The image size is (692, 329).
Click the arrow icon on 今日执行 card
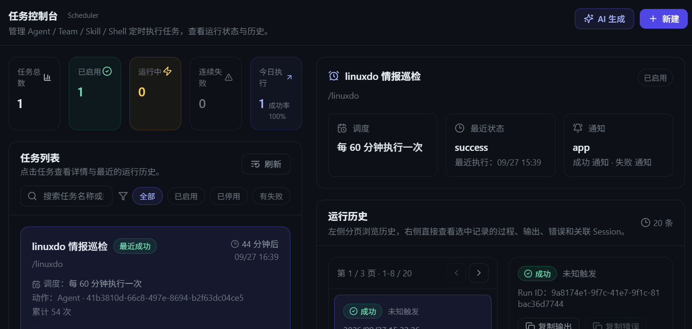[289, 77]
